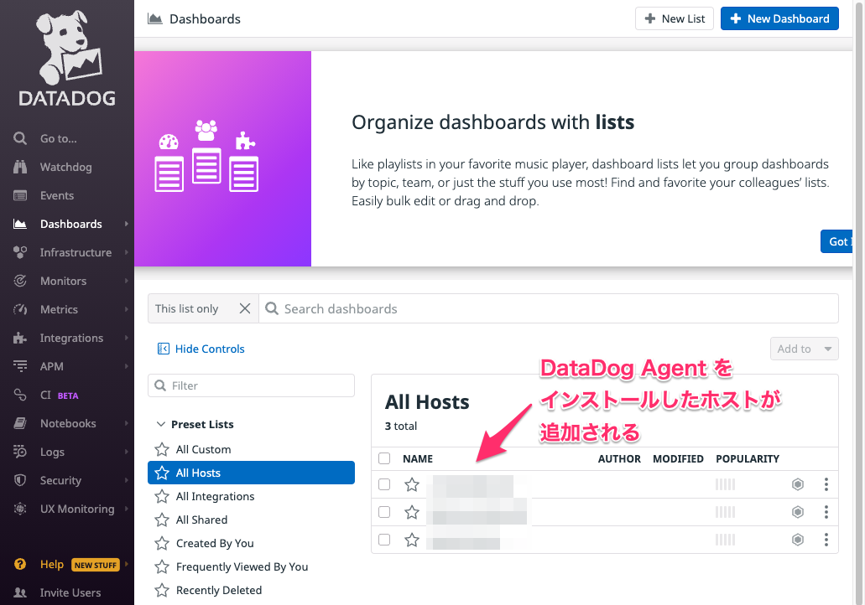Screen dimensions: 865x605
Task: Click the New Dashboard button
Action: click(x=779, y=18)
